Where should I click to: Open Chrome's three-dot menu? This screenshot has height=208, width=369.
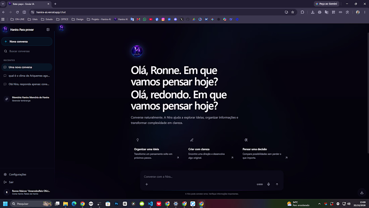coord(365,12)
